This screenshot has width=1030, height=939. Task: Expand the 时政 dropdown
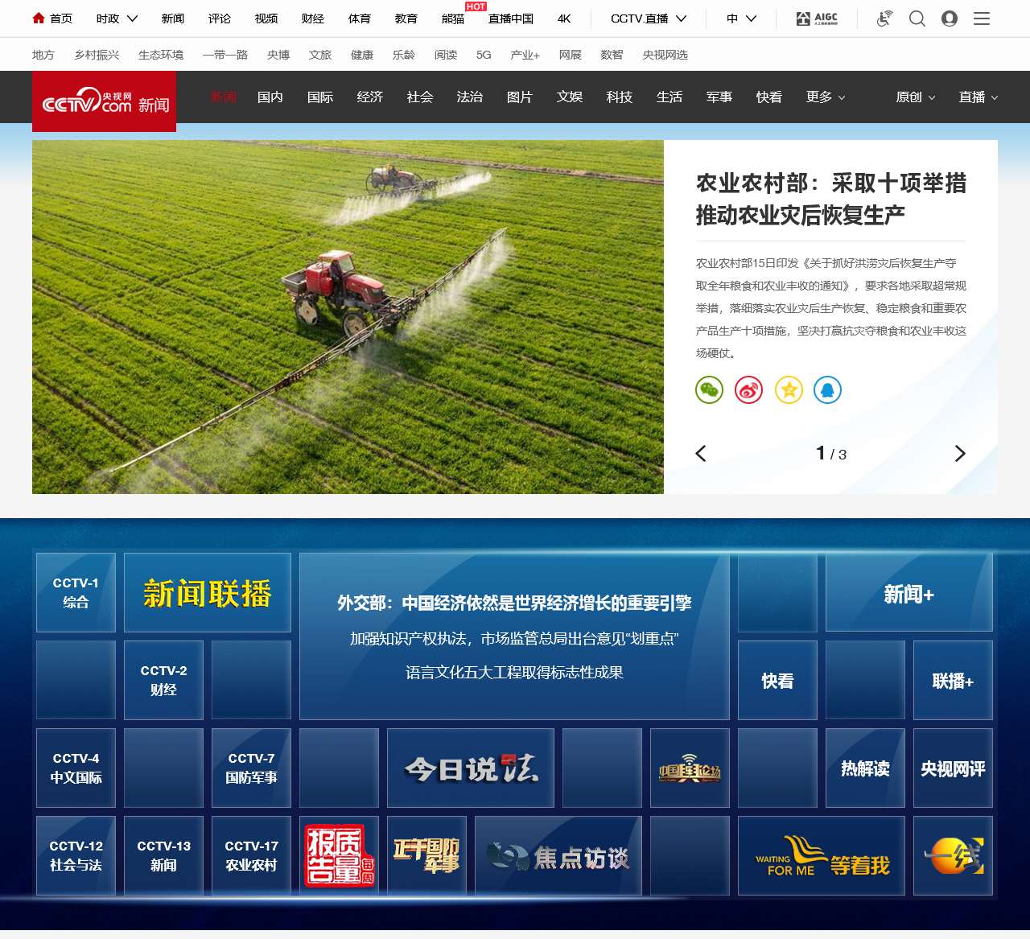pyautogui.click(x=117, y=18)
